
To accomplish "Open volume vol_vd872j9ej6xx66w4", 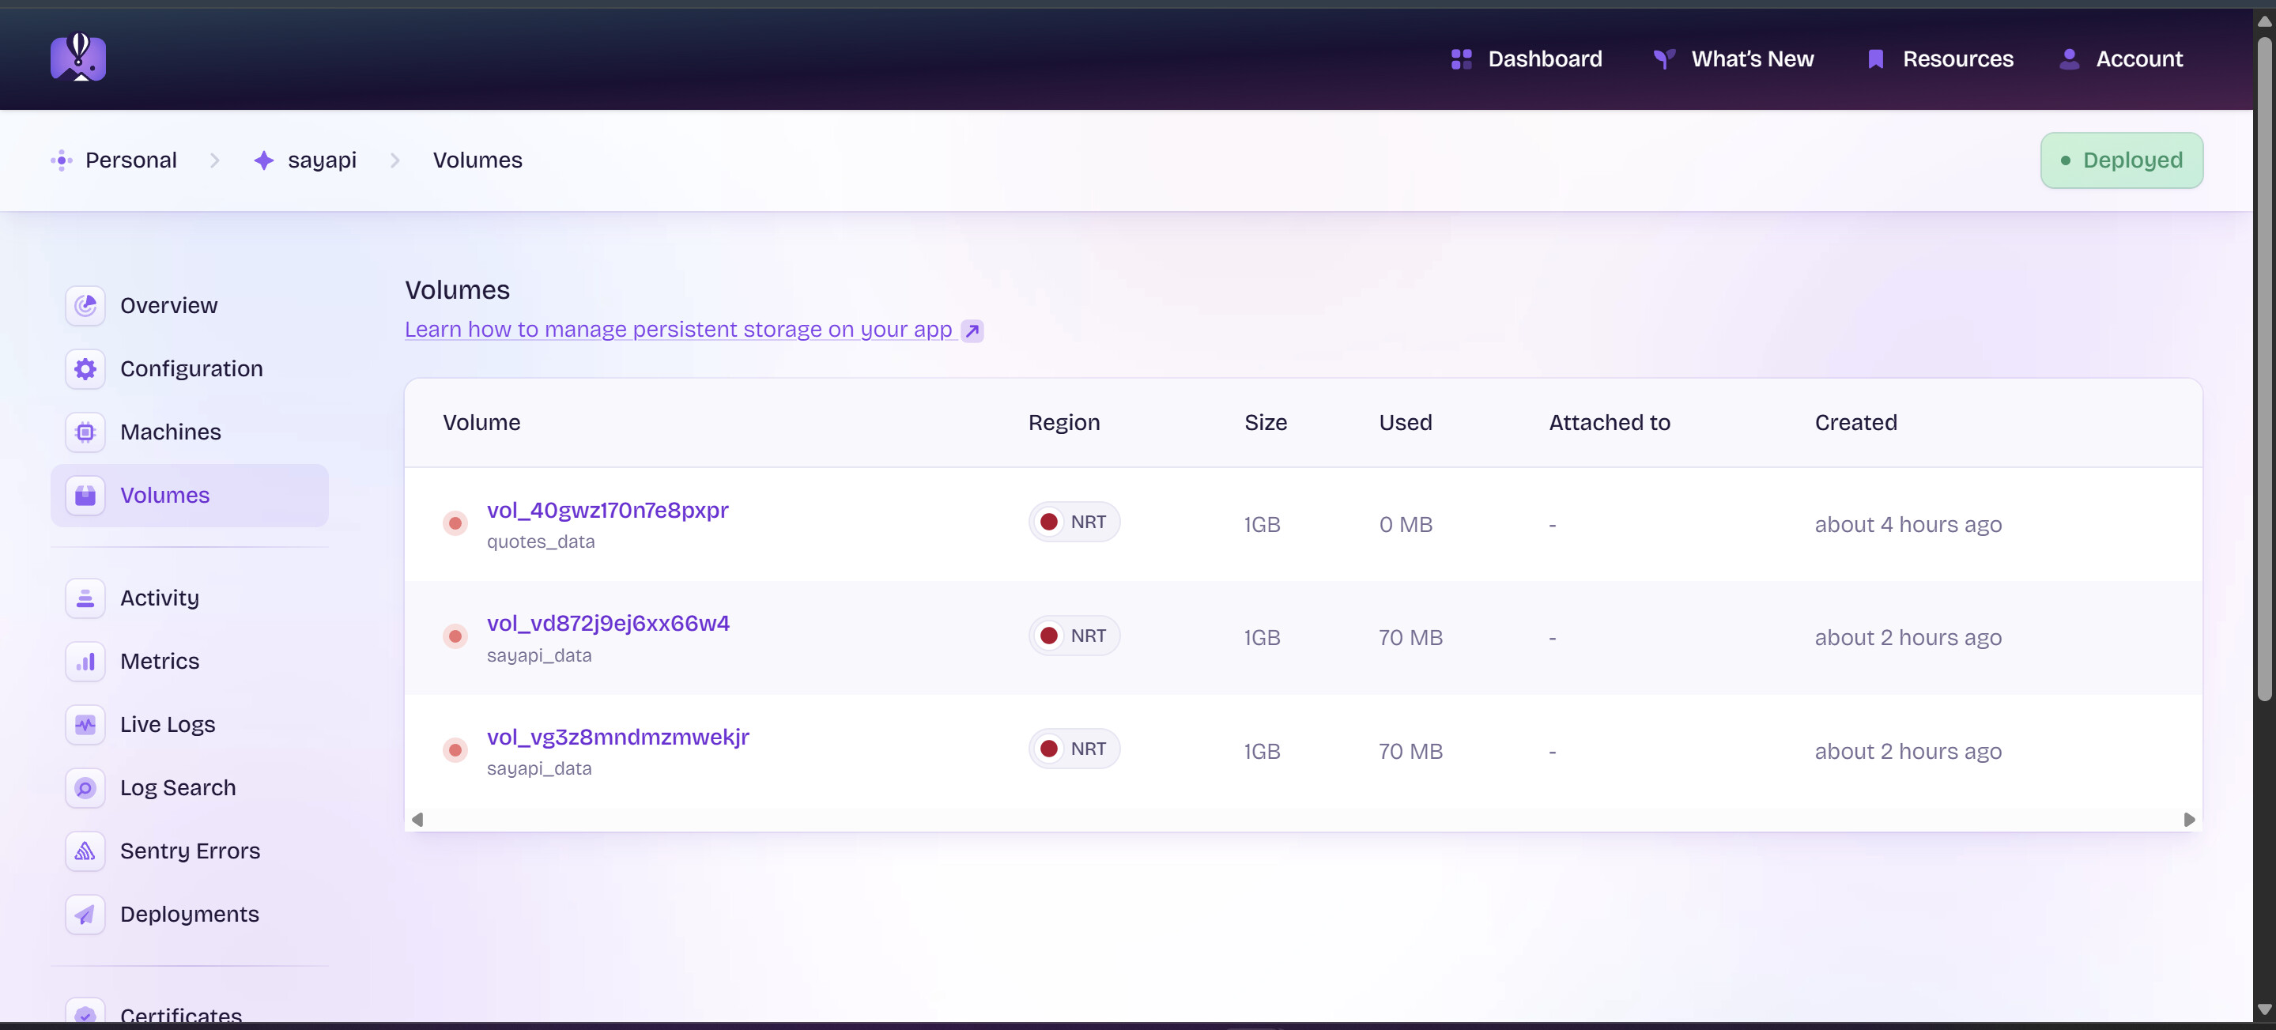I will [x=608, y=624].
